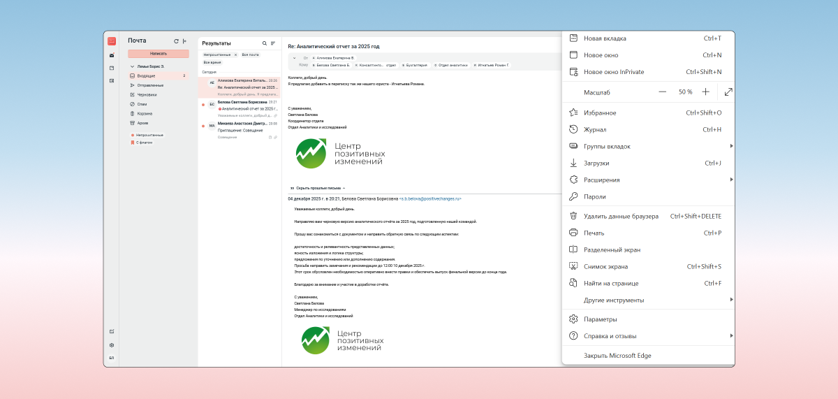
Task: Open the sort/filter icon in Результаты header
Action: click(x=273, y=43)
